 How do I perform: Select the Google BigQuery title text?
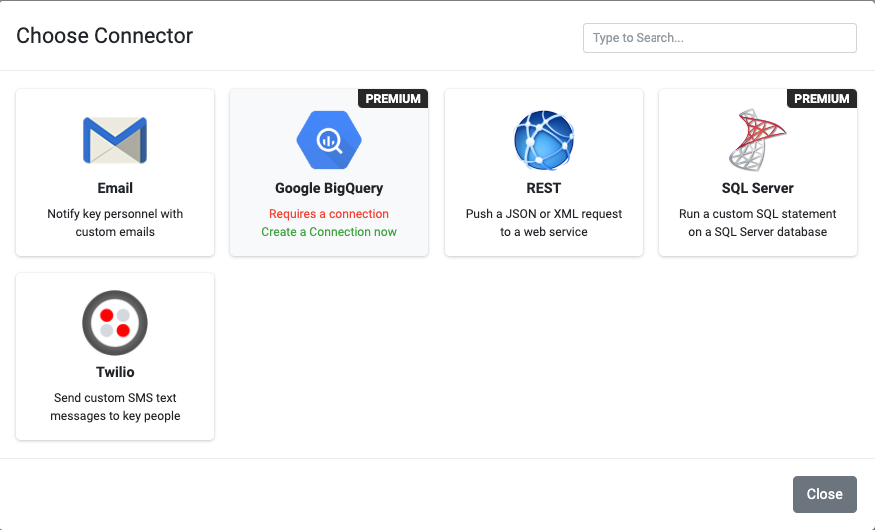329,188
